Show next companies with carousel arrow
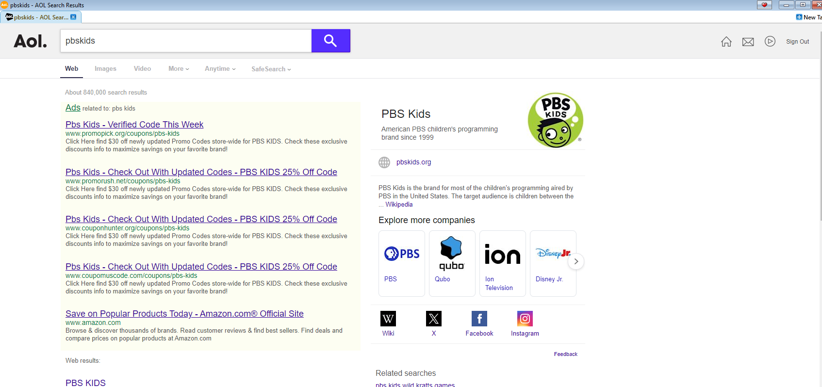This screenshot has width=822, height=387. pyautogui.click(x=576, y=261)
